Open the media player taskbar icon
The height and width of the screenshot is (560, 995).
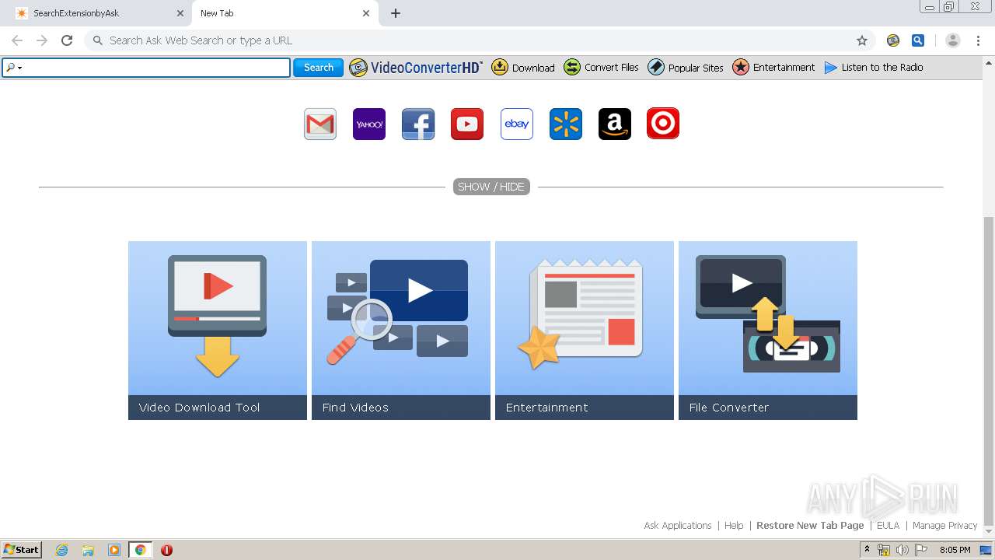point(114,550)
